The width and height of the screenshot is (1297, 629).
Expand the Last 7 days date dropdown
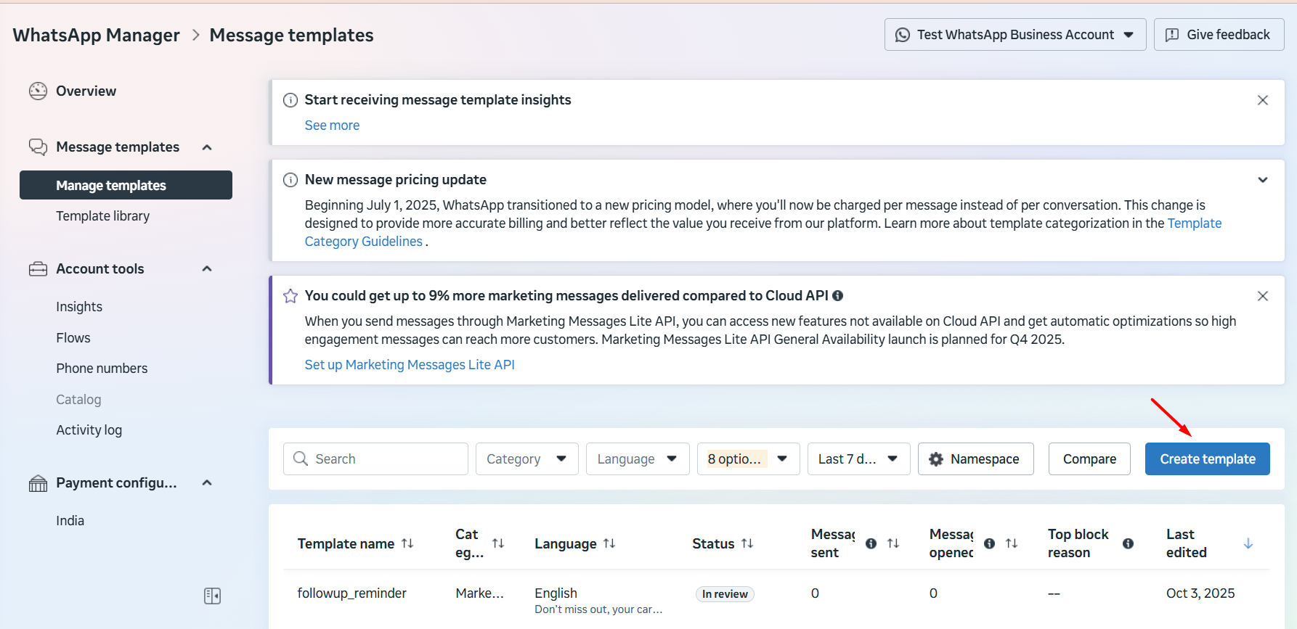858,459
